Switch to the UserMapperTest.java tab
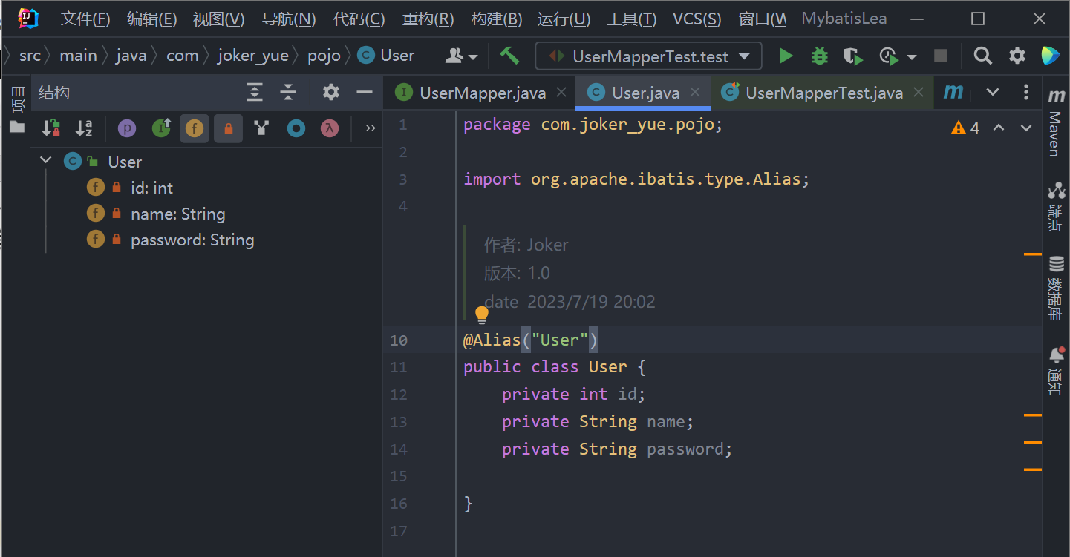Screen dimensions: 1070x557 (x=823, y=93)
